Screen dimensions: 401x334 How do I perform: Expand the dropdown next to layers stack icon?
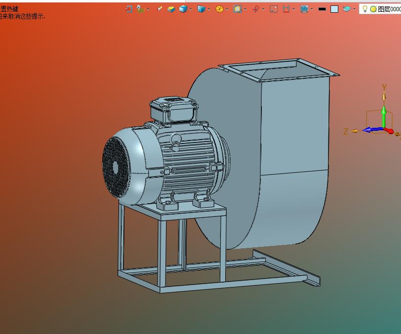click(354, 9)
